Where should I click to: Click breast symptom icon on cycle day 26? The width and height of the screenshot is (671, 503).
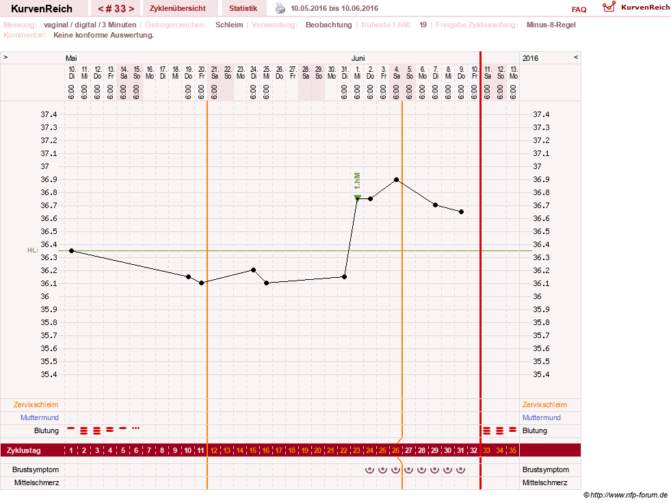395,469
